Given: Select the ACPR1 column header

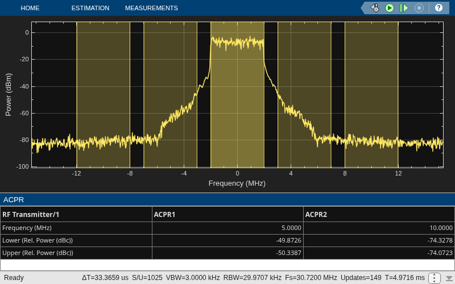Looking at the screenshot, I should pyautogui.click(x=227, y=215).
